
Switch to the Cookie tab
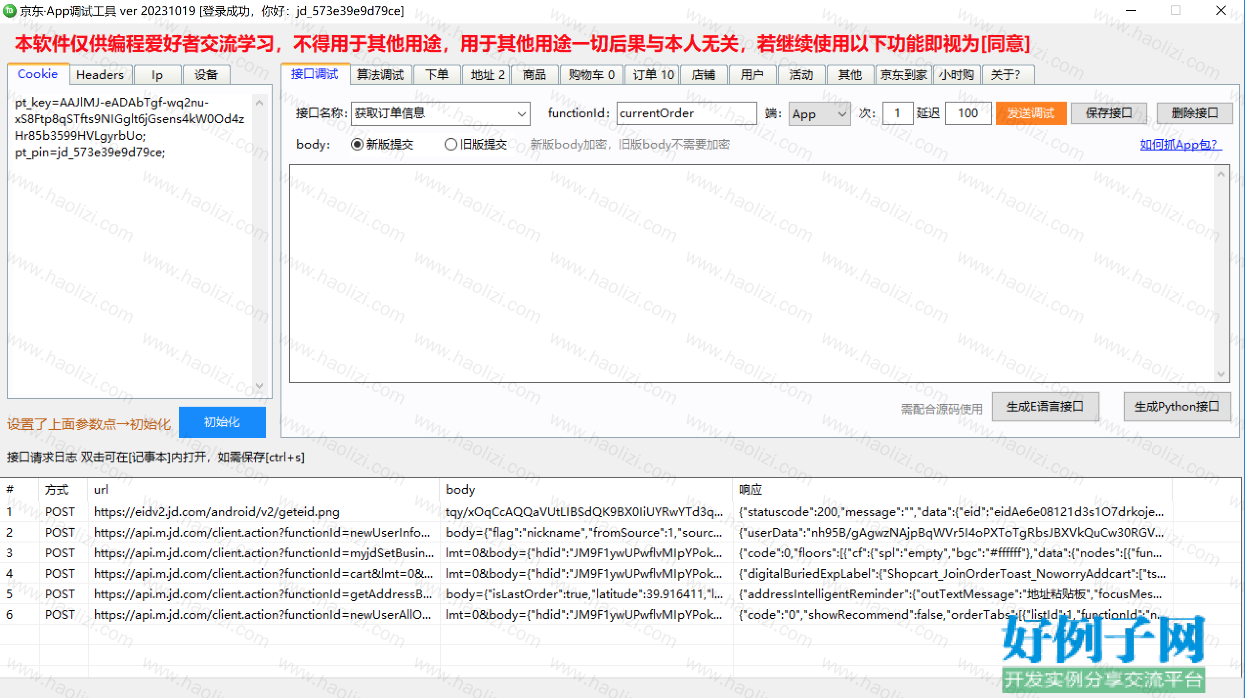coord(38,74)
